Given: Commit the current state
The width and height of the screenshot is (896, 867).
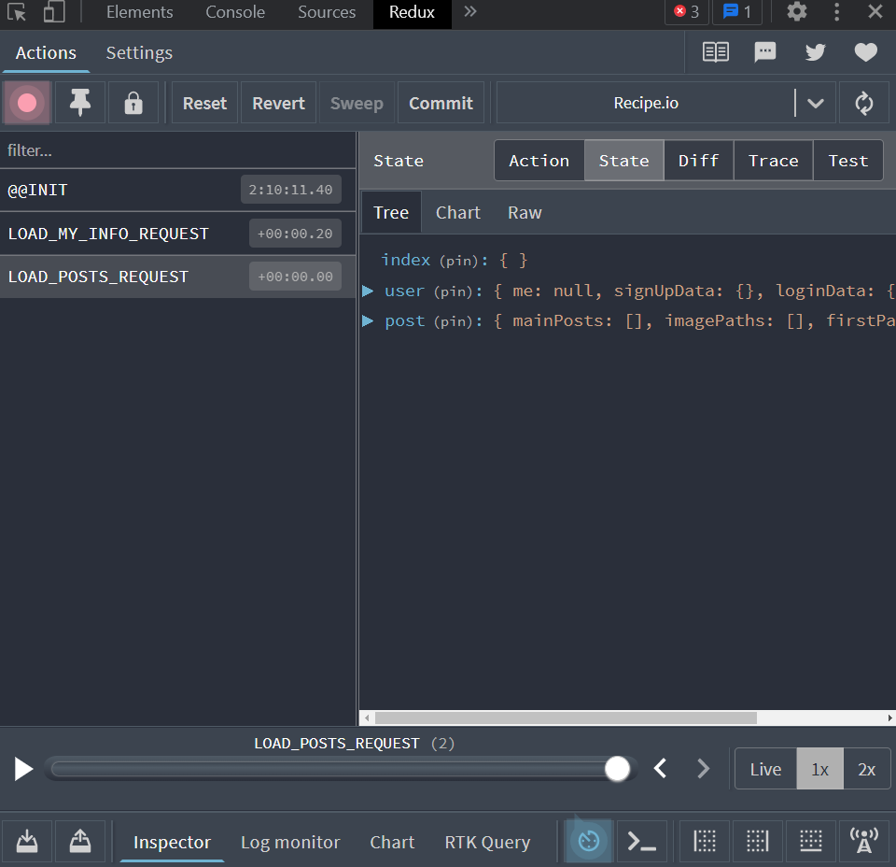Looking at the screenshot, I should coord(441,103).
